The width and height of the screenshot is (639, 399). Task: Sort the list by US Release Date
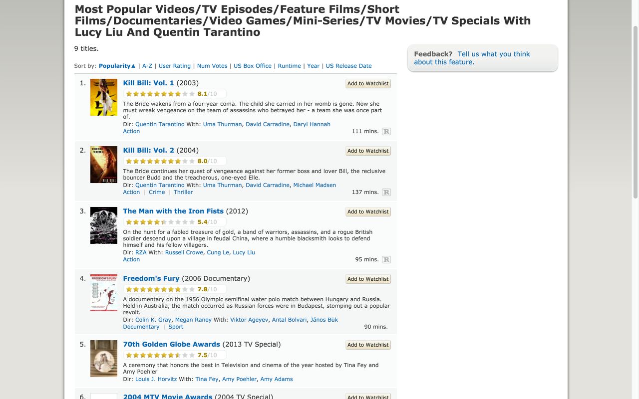348,66
